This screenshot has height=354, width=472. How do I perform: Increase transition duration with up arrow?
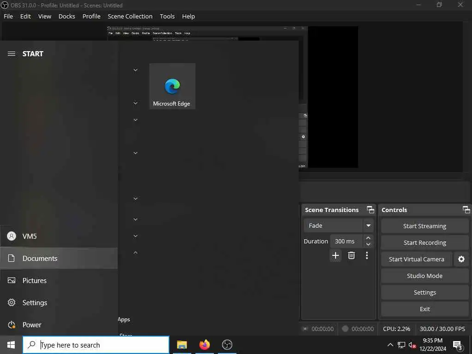(x=368, y=238)
